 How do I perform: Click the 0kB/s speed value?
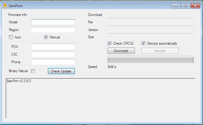(112, 67)
